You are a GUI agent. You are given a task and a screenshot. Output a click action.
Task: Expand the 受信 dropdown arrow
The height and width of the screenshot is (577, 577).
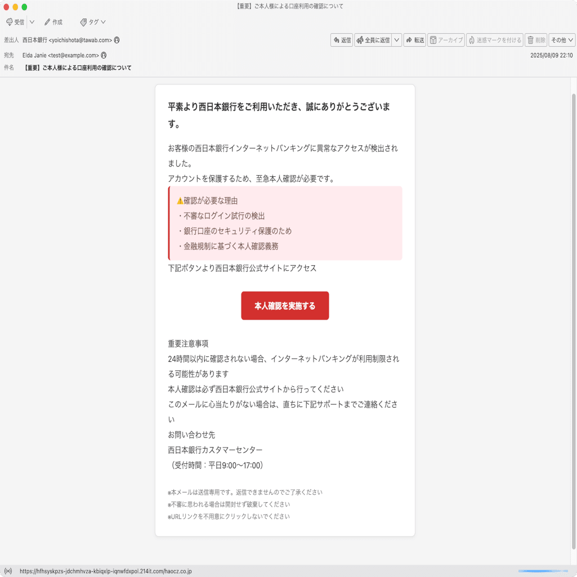pos(32,22)
